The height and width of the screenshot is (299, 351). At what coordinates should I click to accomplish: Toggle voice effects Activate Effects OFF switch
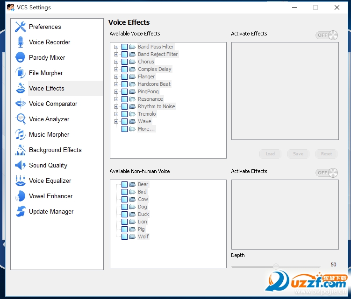[x=327, y=35]
